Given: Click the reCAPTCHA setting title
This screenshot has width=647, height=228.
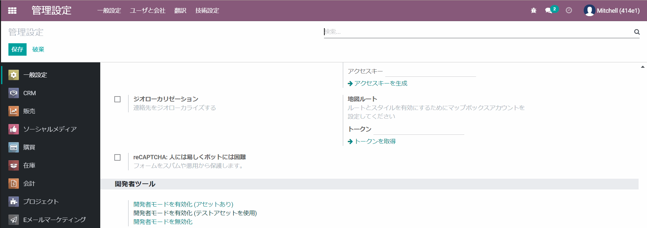Looking at the screenshot, I should coord(189,157).
